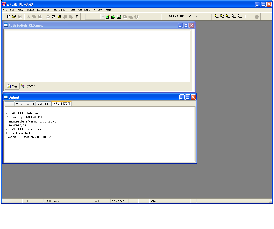Click the Program target device icon

(x=216, y=16)
